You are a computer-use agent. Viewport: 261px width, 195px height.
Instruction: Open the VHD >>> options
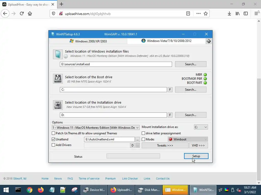coord(198,145)
